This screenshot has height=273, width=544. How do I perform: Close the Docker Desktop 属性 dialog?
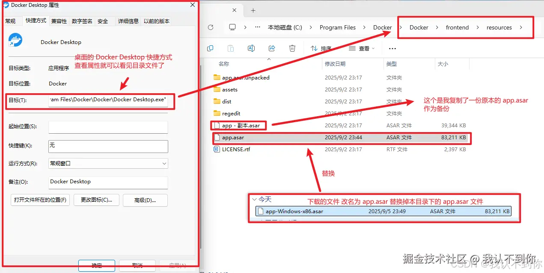(x=193, y=5)
